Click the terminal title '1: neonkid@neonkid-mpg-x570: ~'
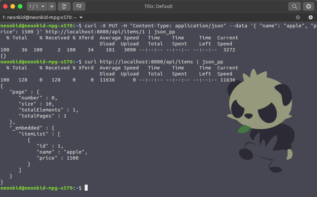 coord(39,18)
